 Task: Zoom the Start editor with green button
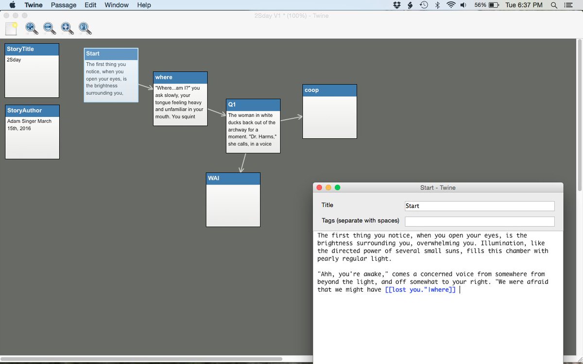point(338,187)
